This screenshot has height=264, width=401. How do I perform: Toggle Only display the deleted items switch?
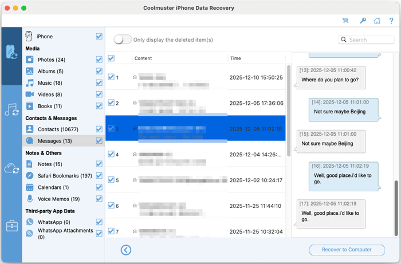(123, 40)
